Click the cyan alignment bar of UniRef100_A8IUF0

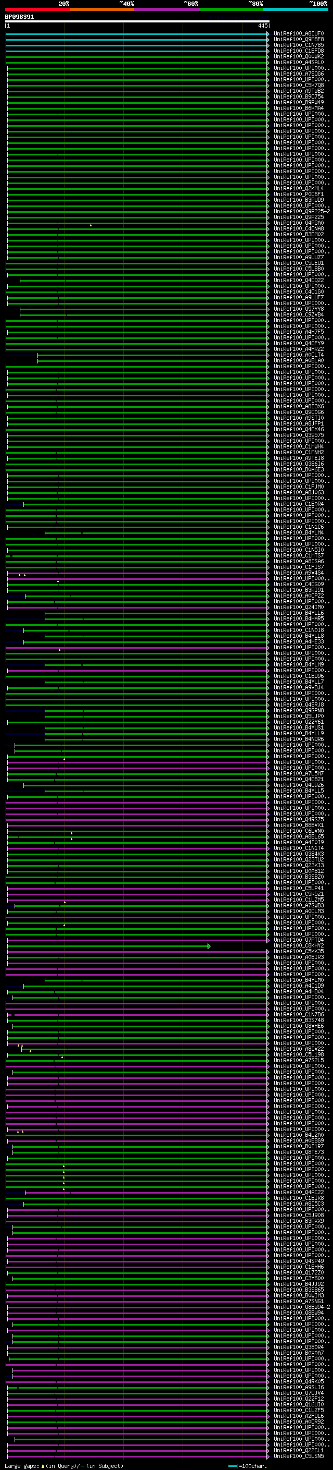137,34
